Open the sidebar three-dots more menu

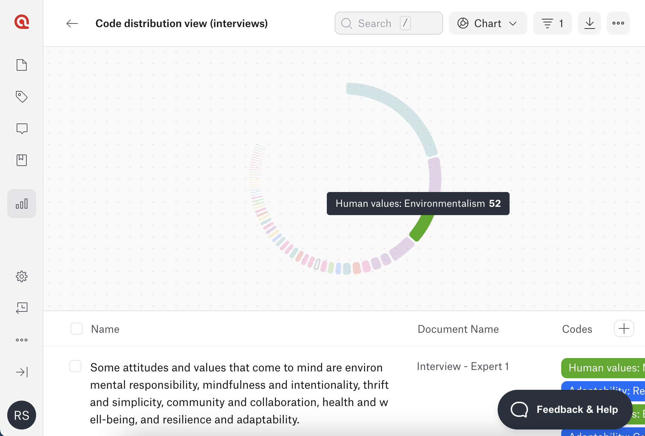pyautogui.click(x=22, y=340)
